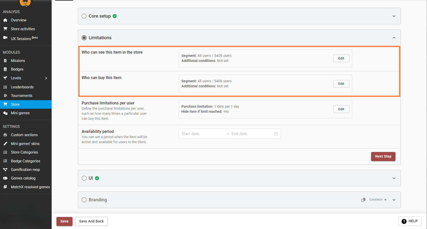The width and height of the screenshot is (427, 229).
Task: Click the Start date input field
Action: (202, 134)
